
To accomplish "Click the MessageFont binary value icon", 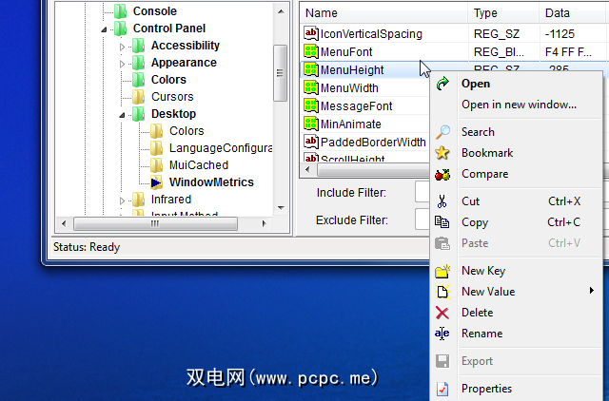I will 311,105.
